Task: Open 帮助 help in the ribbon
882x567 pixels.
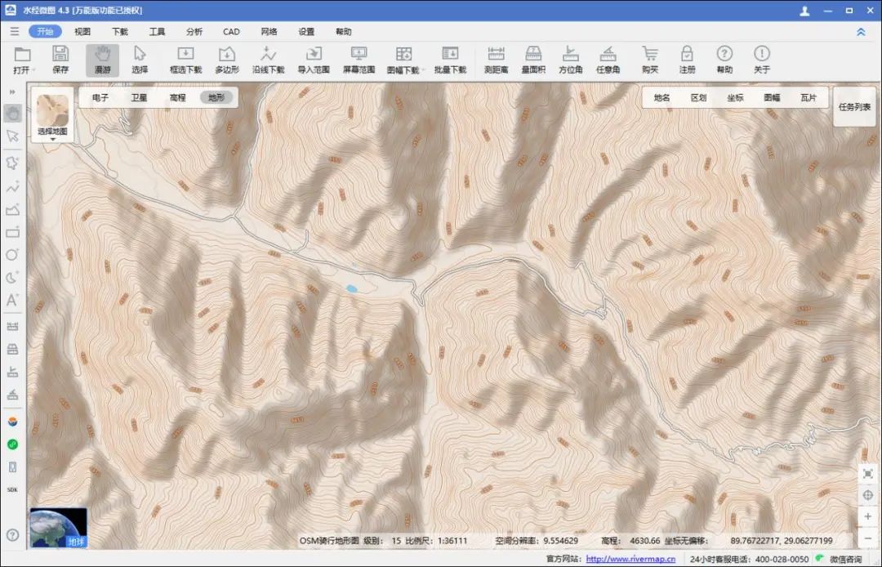Action: pos(724,60)
